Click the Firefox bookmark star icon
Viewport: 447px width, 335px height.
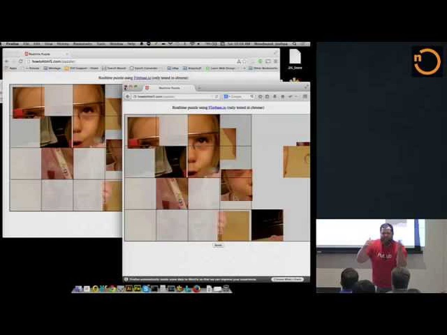tap(260, 97)
